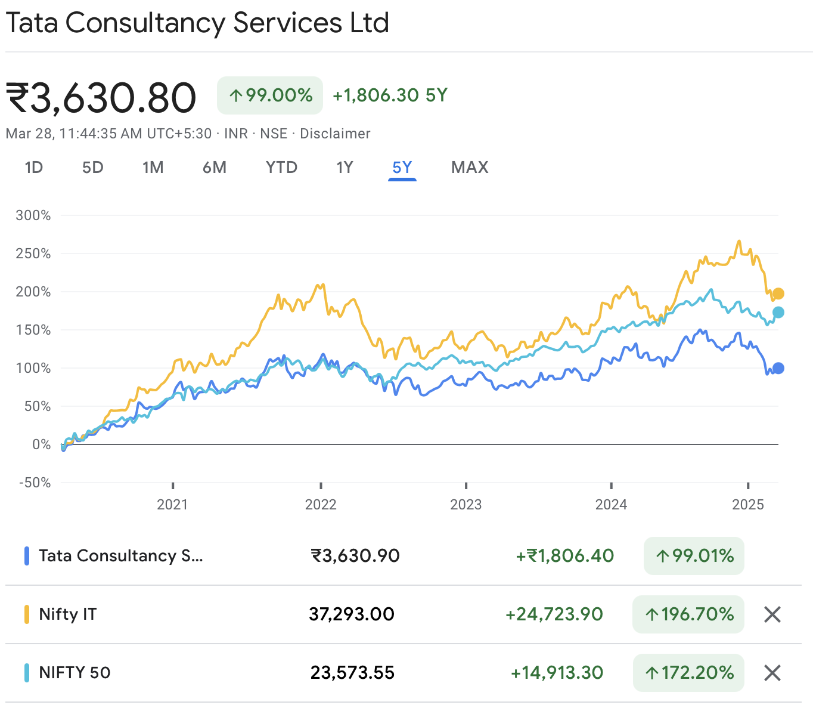
Task: Click the Tata Consultancy Services row name
Action: click(121, 556)
